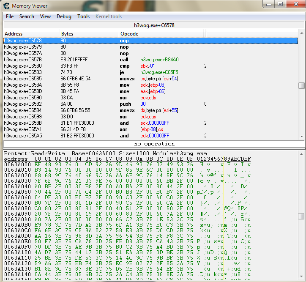306x282 pixels.
Task: Open the View menu
Action: (x=45, y=16)
